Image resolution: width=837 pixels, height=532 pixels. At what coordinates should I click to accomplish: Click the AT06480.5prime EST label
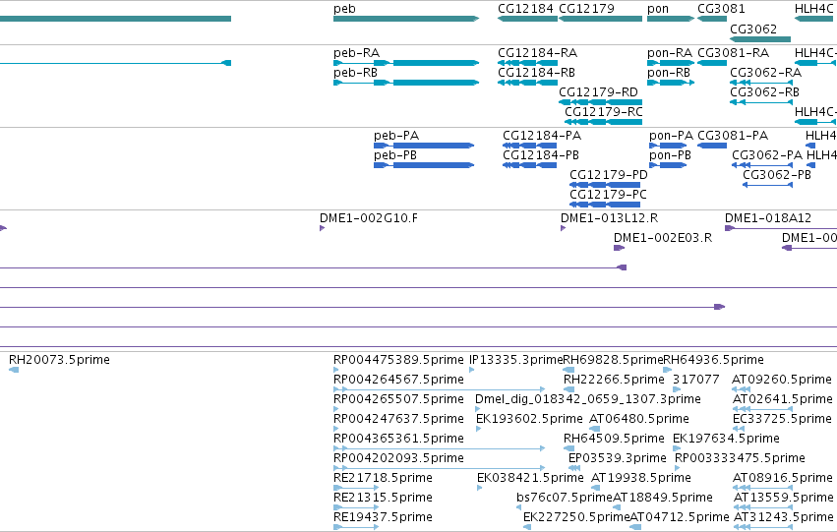[639, 419]
